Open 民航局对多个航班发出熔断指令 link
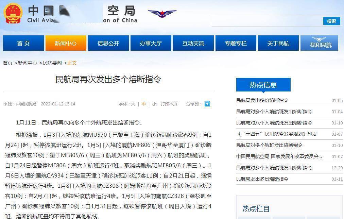 coord(270,145)
